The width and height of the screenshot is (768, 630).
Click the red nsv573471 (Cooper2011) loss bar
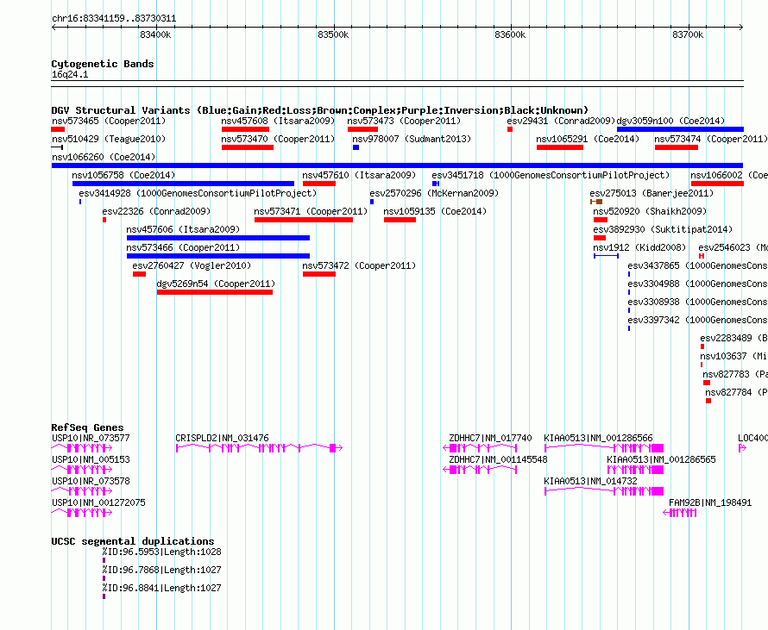[x=304, y=220]
